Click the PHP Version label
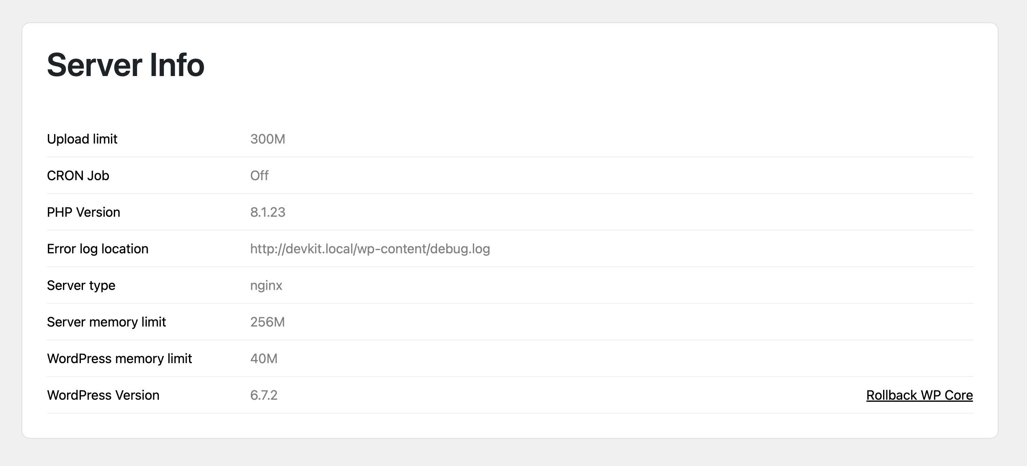The image size is (1027, 466). coord(83,212)
